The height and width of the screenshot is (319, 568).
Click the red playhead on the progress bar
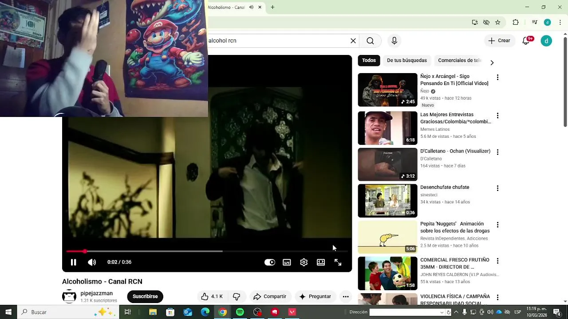click(84, 251)
